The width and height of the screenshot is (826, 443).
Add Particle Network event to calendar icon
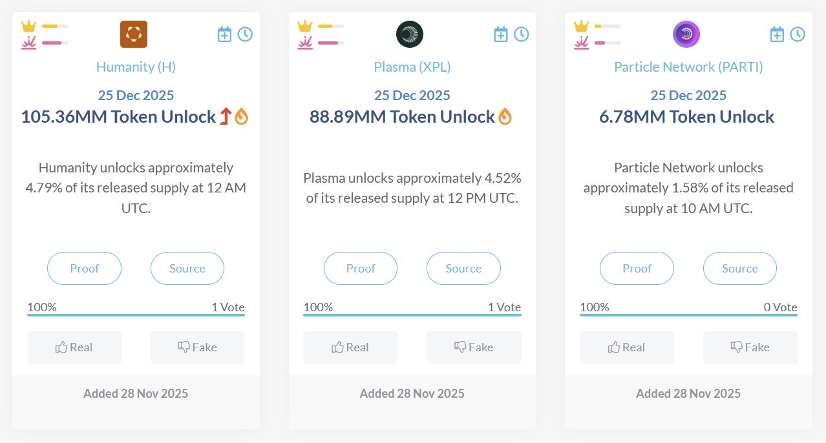click(777, 34)
